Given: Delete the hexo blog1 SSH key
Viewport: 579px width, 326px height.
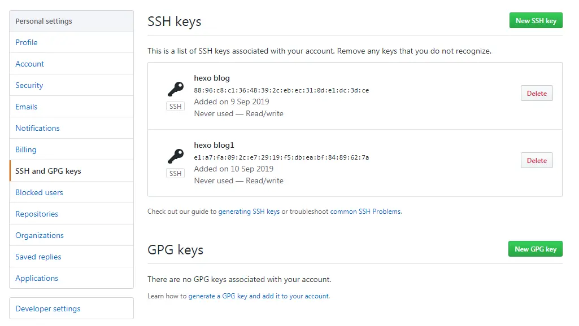Looking at the screenshot, I should [537, 161].
